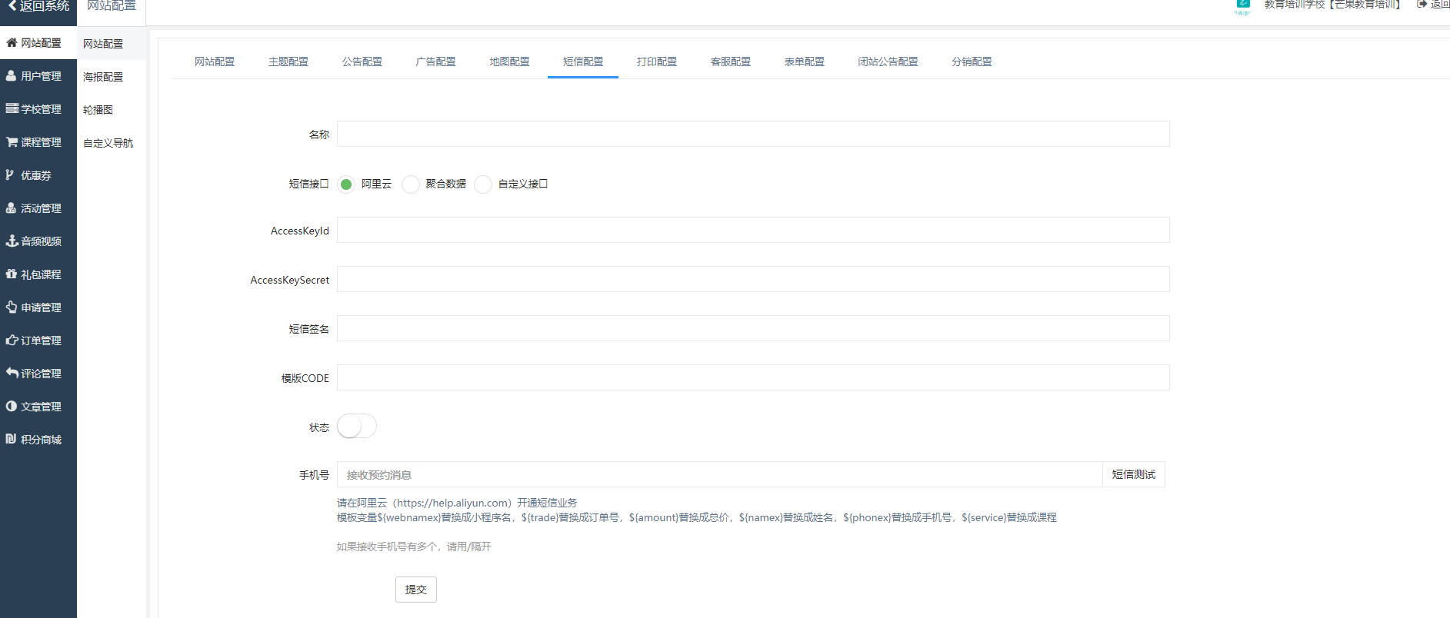Click the 手机号 接收预约消息 input field
The height and width of the screenshot is (618, 1450).
tap(720, 474)
